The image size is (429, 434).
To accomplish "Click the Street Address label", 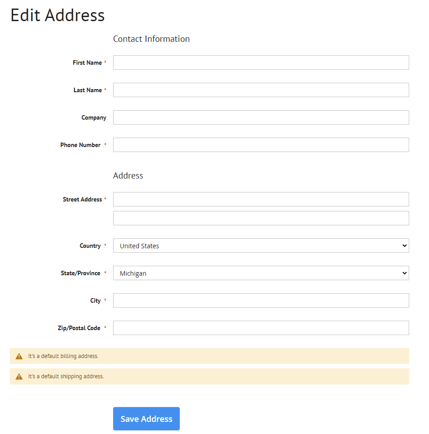I will 82,199.
